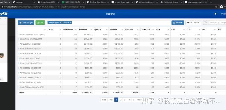Click the $9.57 EPC cell
Screen dimensions: 226x110
point(209,58)
